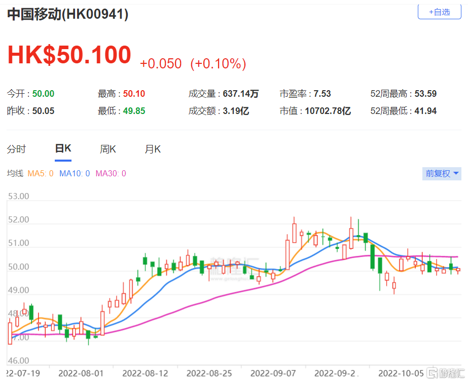Click the 今开 value 50.00
Image resolution: width=468 pixels, height=382 pixels.
click(43, 94)
